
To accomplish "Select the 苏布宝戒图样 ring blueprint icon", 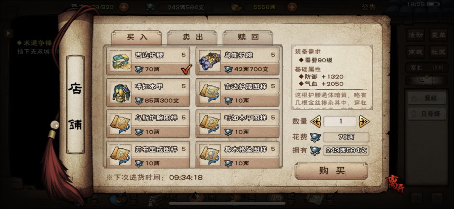I will click(x=121, y=155).
